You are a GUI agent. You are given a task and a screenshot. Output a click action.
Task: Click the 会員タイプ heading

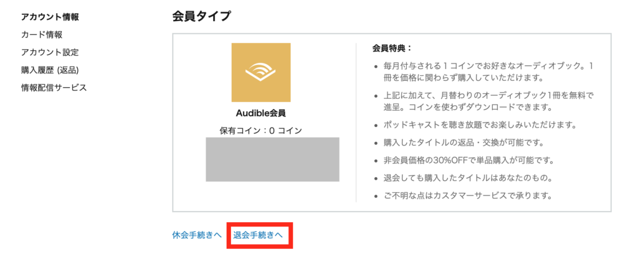pyautogui.click(x=202, y=16)
